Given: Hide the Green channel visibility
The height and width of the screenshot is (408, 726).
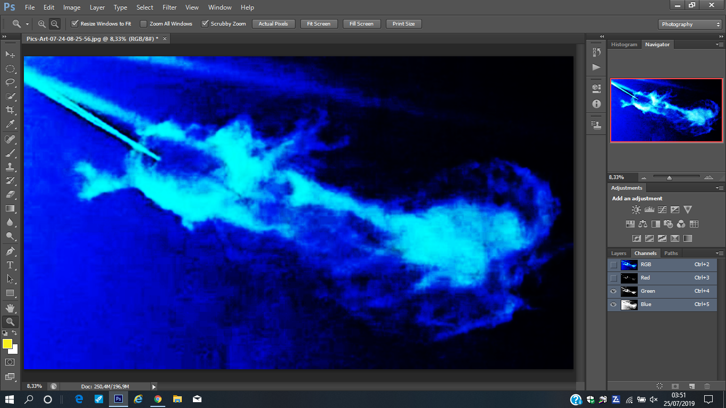Looking at the screenshot, I should coord(613,291).
